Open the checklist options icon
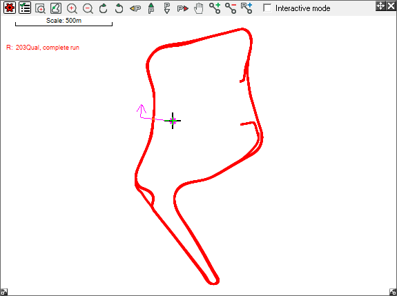This screenshot has width=397, height=296. click(x=25, y=8)
